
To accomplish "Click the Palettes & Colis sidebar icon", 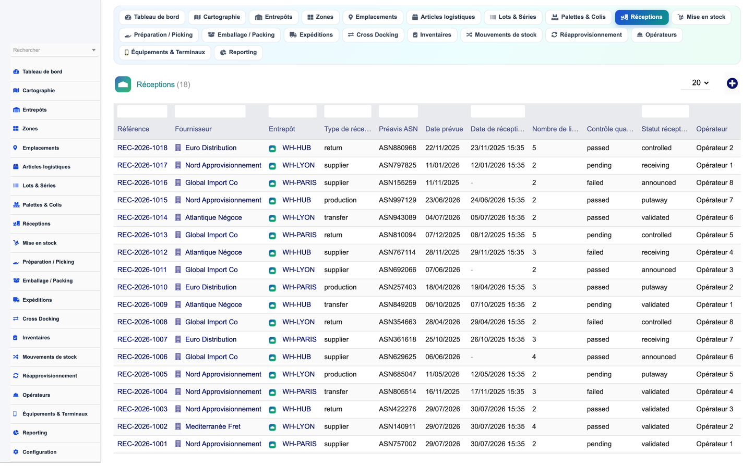I will pos(16,205).
